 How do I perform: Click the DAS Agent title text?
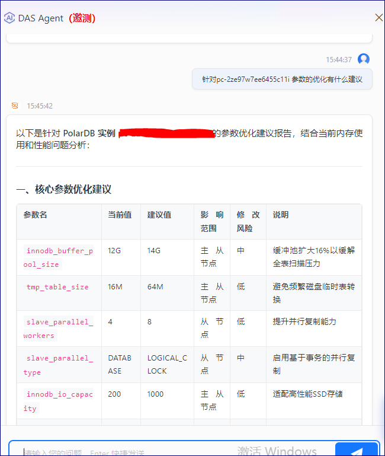(x=40, y=18)
